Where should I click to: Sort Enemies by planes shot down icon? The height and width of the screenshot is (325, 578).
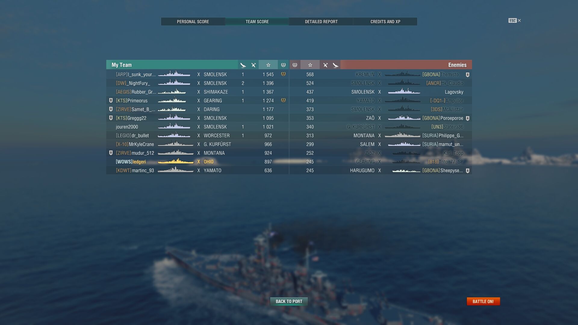325,65
